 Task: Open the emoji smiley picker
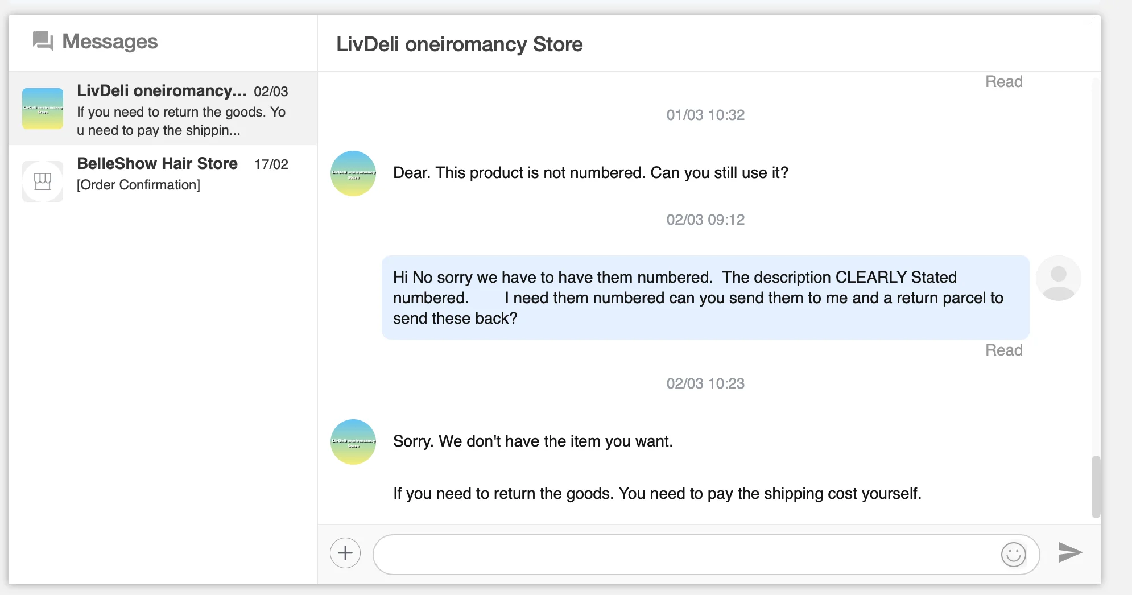click(x=1013, y=554)
